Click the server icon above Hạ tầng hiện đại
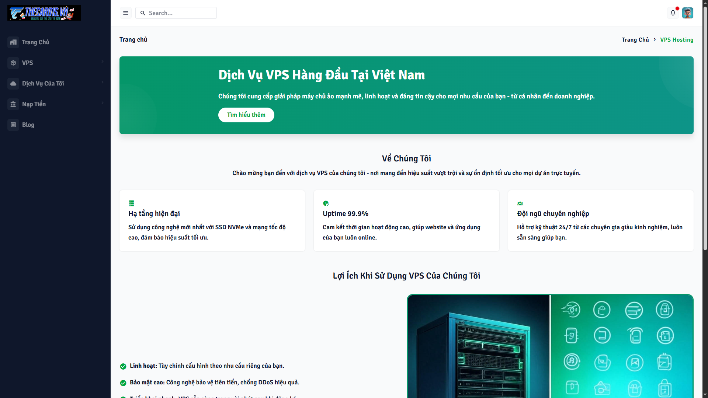Screen dimensions: 708x398 (131, 203)
